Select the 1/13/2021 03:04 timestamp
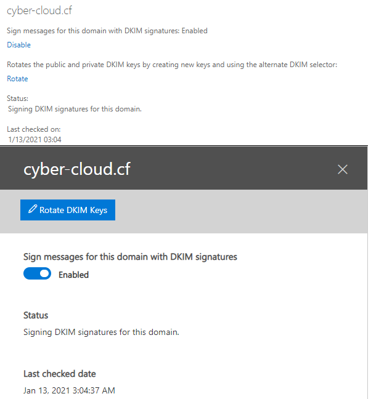The image size is (371, 399). 35,140
